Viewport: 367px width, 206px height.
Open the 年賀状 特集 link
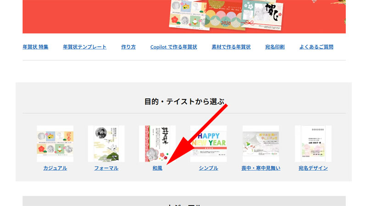pyautogui.click(x=35, y=47)
